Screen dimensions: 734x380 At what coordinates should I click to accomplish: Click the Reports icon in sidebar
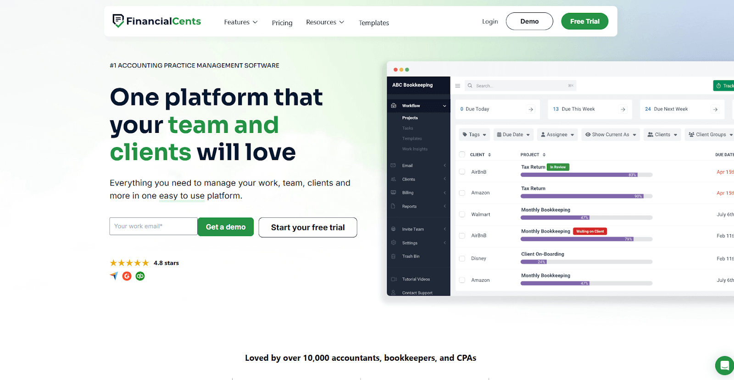point(393,206)
